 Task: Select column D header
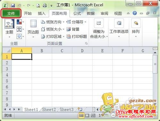82,51
